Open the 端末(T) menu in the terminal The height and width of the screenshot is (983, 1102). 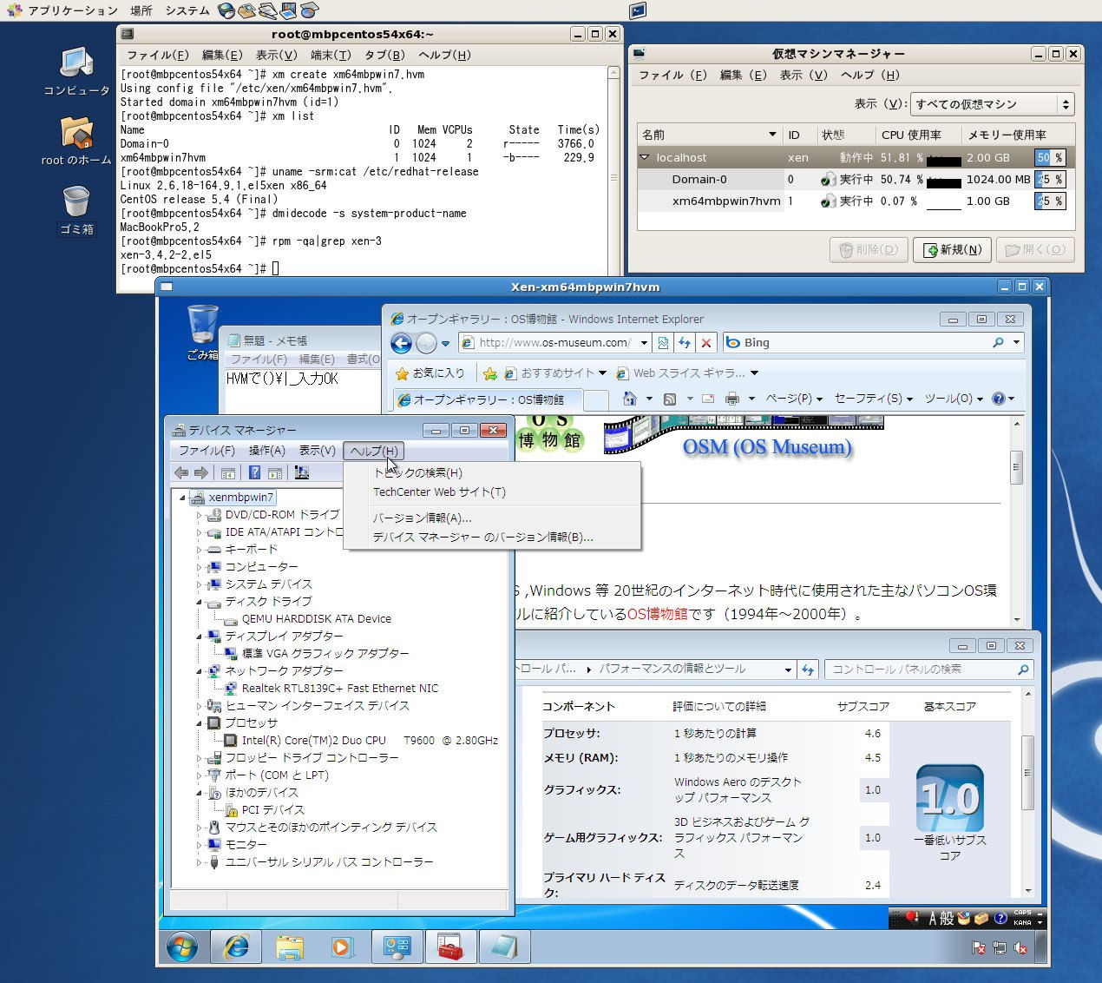(x=330, y=55)
